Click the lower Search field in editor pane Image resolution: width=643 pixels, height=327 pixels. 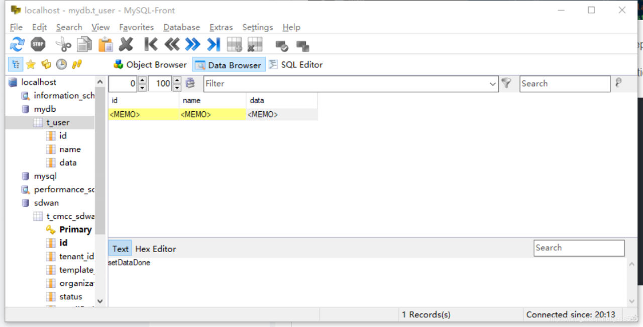pos(579,248)
